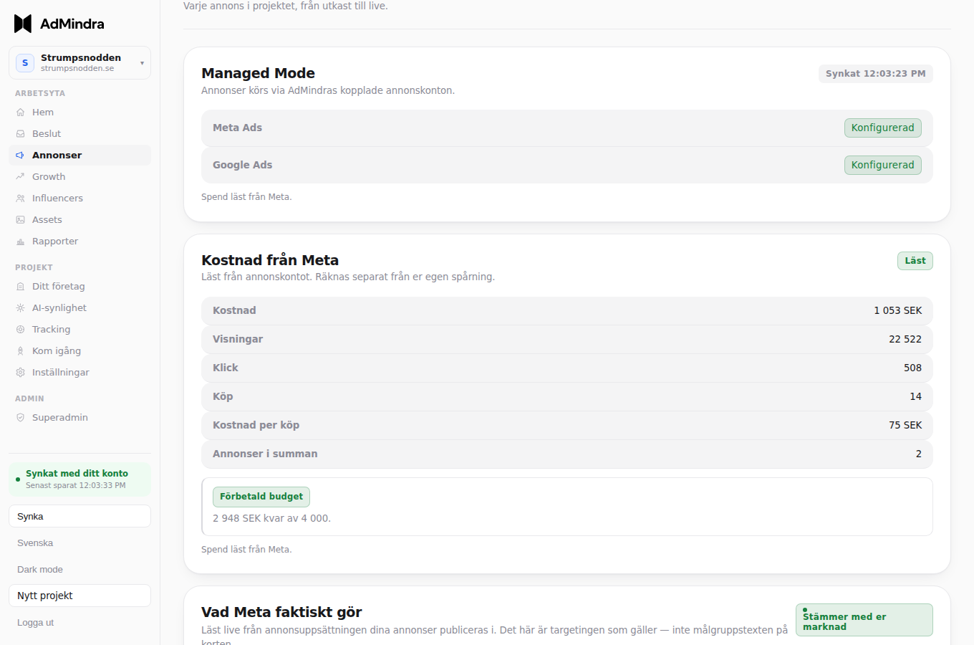Open the Superadmin page
974x645 pixels.
79,418
